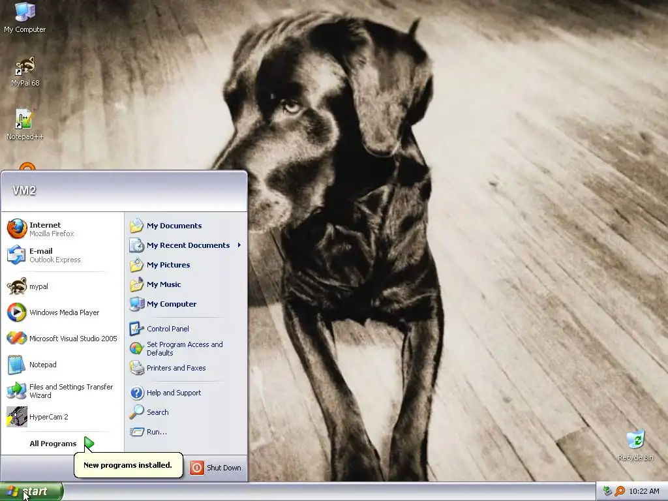Click the My Recent Documents clock icon
Viewport: 668px width, 501px height.
(x=137, y=245)
